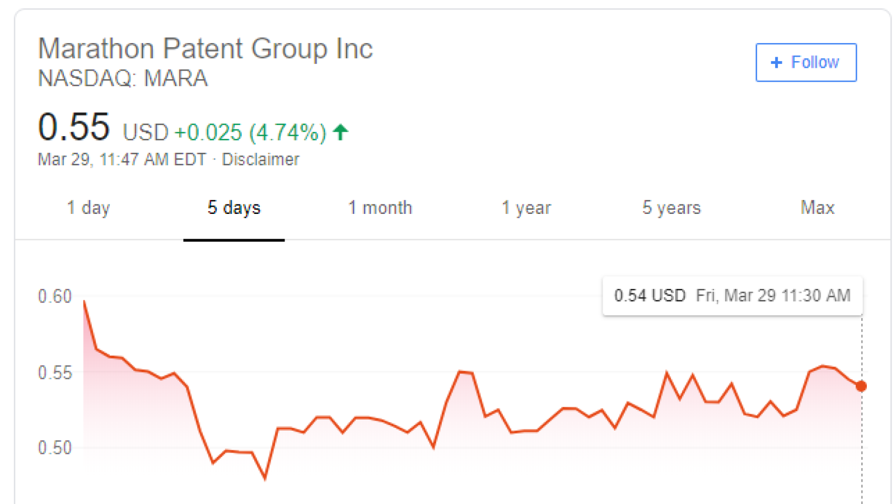Click the 0.54 USD price tooltip

732,296
